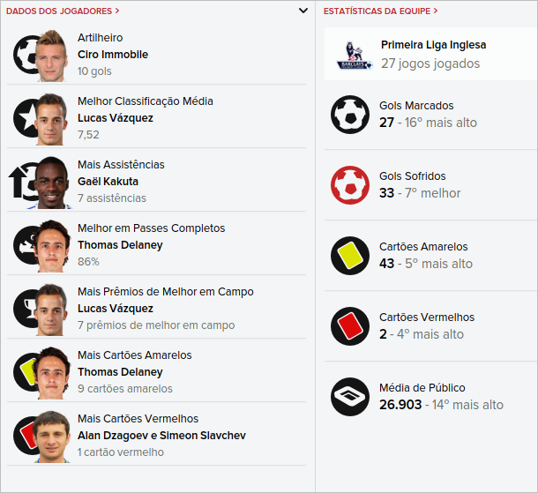Click the average attendance stadium icon

coord(350,397)
